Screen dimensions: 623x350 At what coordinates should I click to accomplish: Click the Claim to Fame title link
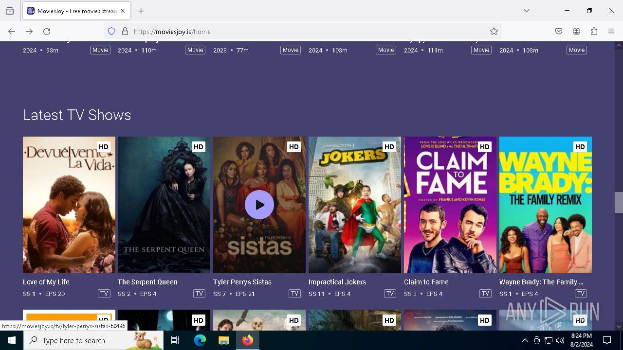pyautogui.click(x=426, y=282)
